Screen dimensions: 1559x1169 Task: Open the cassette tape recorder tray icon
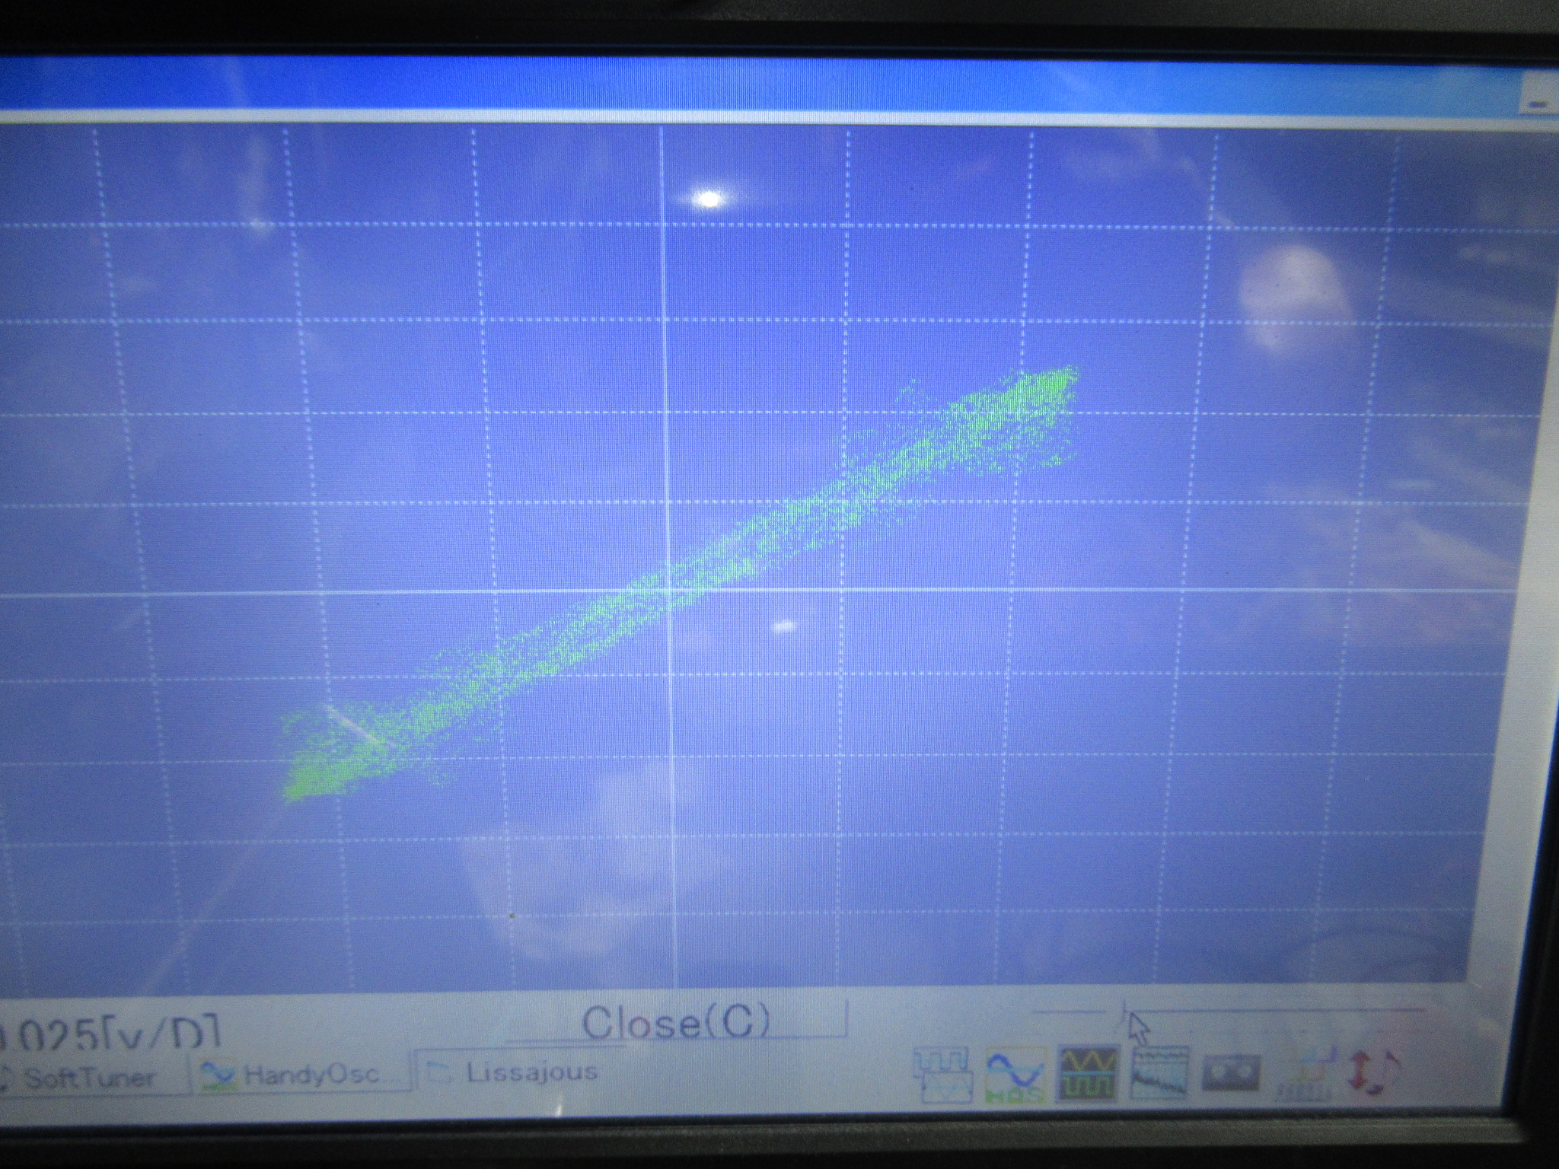tap(1229, 1074)
